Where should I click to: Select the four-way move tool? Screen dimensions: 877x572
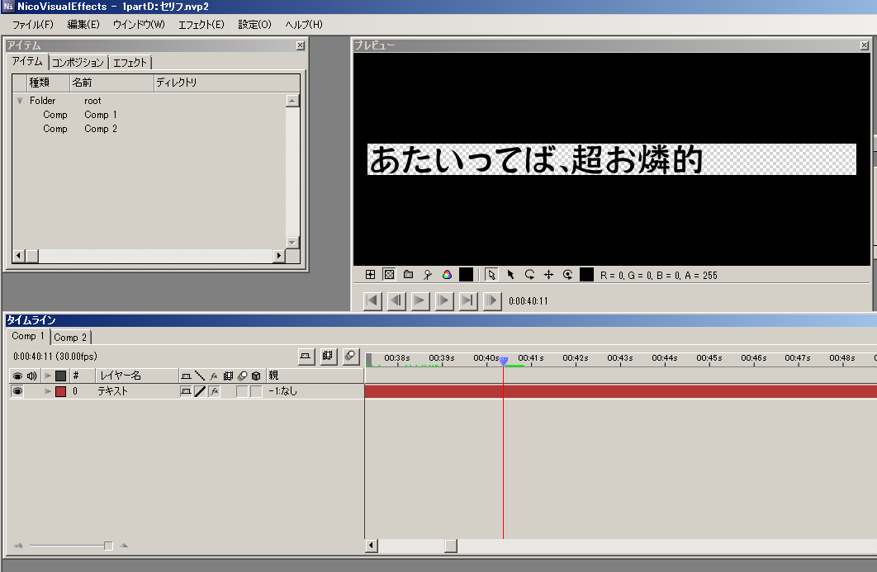pos(548,275)
